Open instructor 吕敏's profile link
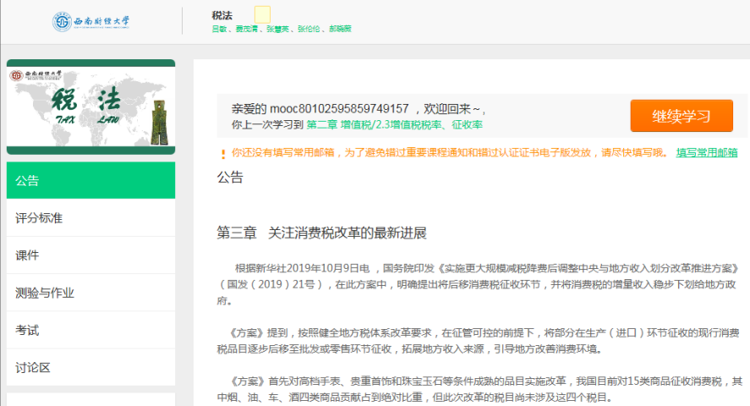The width and height of the screenshot is (750, 406). click(219, 29)
